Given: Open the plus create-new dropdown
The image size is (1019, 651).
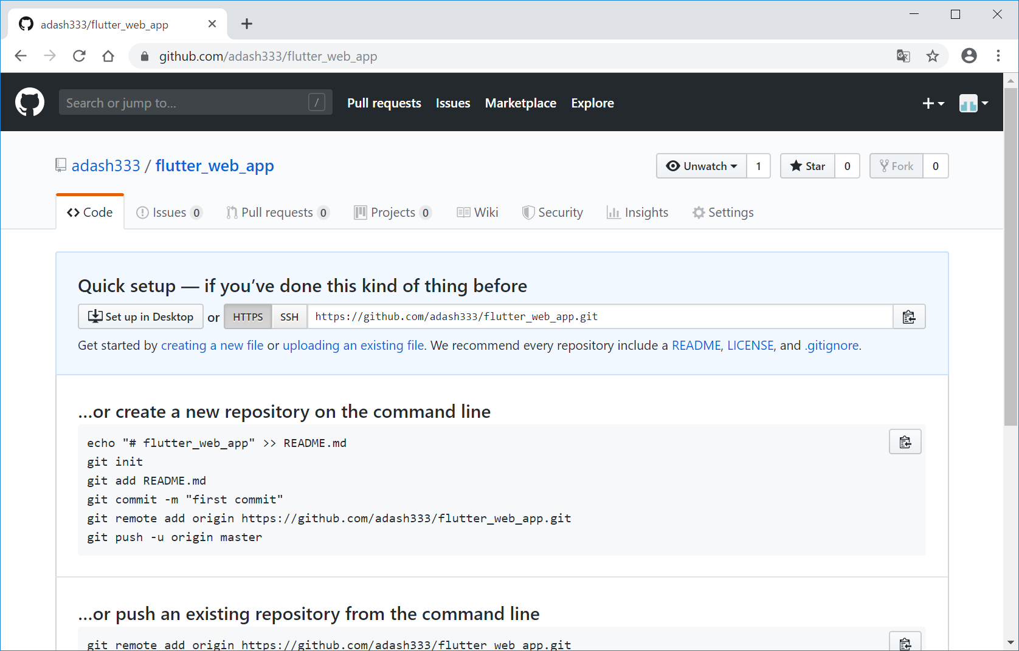Looking at the screenshot, I should tap(933, 103).
